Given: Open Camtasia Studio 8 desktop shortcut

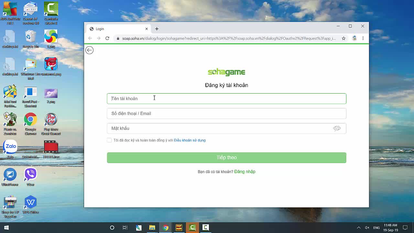Looking at the screenshot, I should tap(51, 13).
